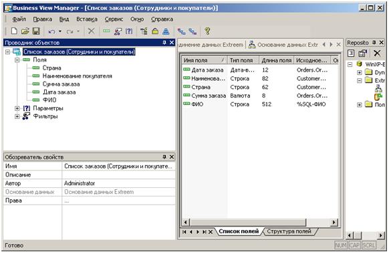
Task: Collapse the WinXP repository root node
Action: click(x=350, y=64)
